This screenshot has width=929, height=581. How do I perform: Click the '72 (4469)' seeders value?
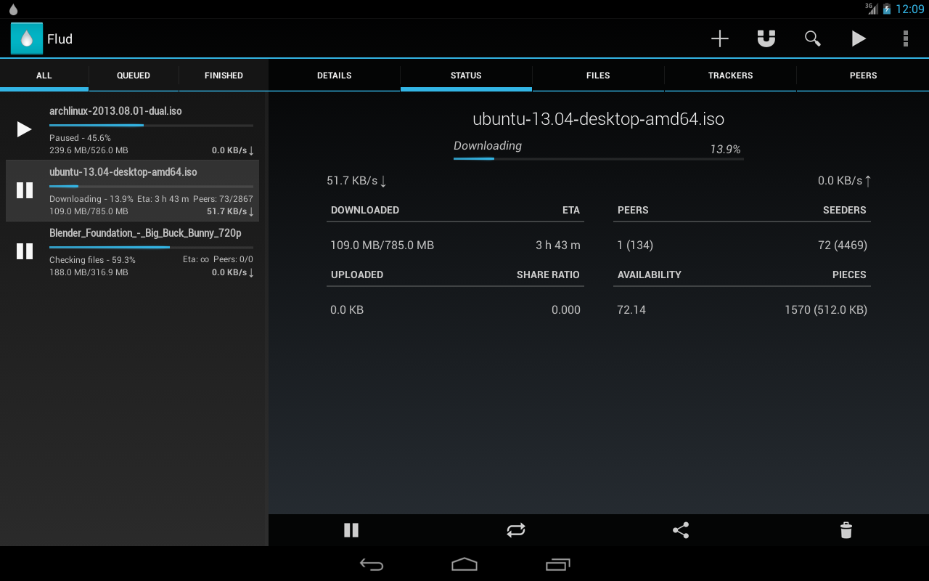(x=843, y=245)
